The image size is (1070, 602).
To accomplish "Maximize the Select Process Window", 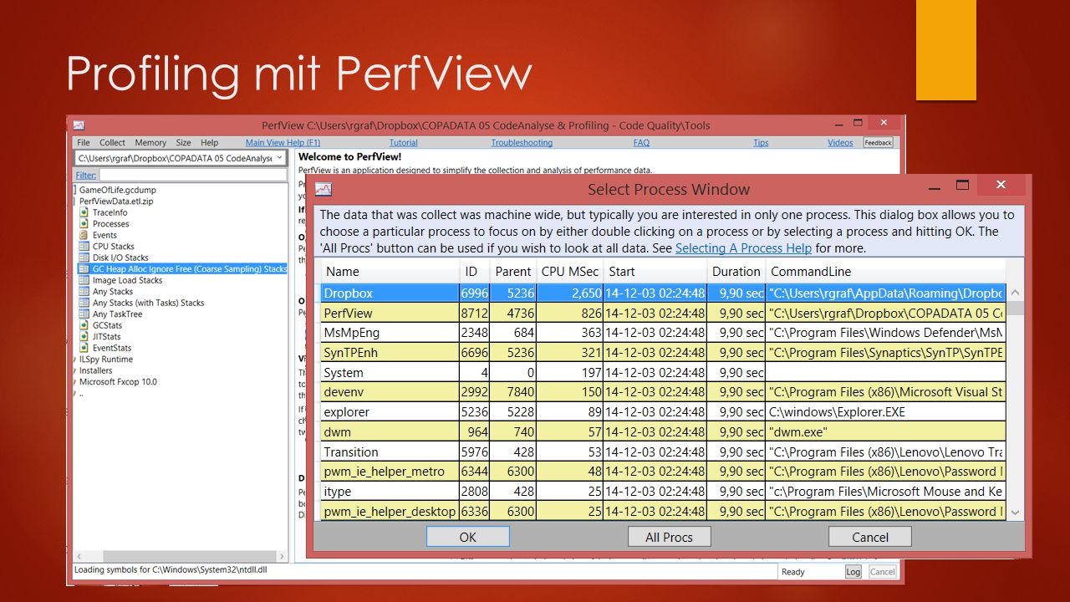I will [x=962, y=185].
